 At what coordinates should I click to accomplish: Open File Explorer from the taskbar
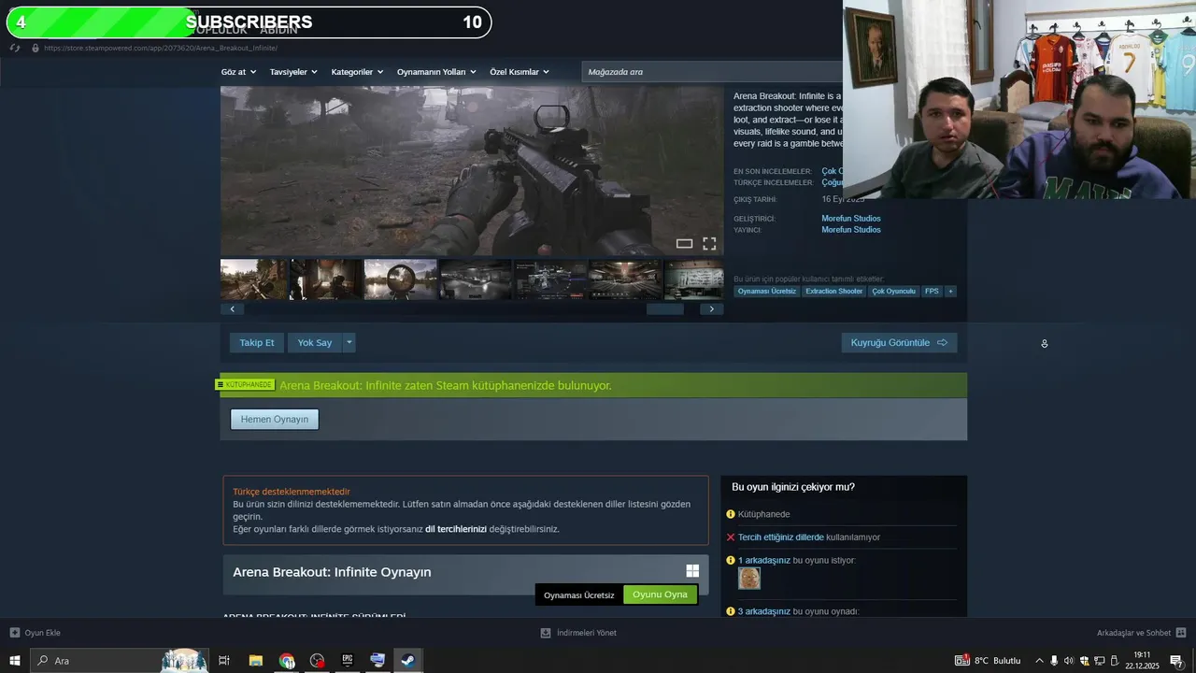click(x=255, y=661)
